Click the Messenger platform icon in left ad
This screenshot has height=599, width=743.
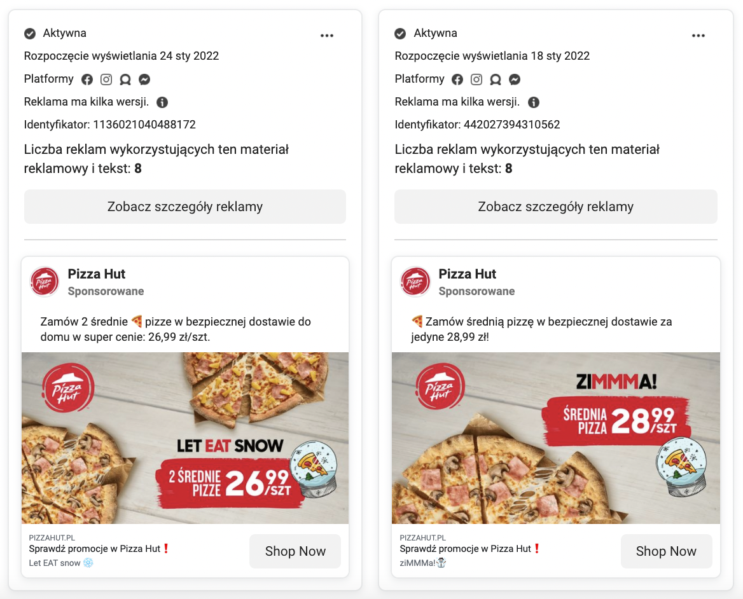pyautogui.click(x=144, y=79)
